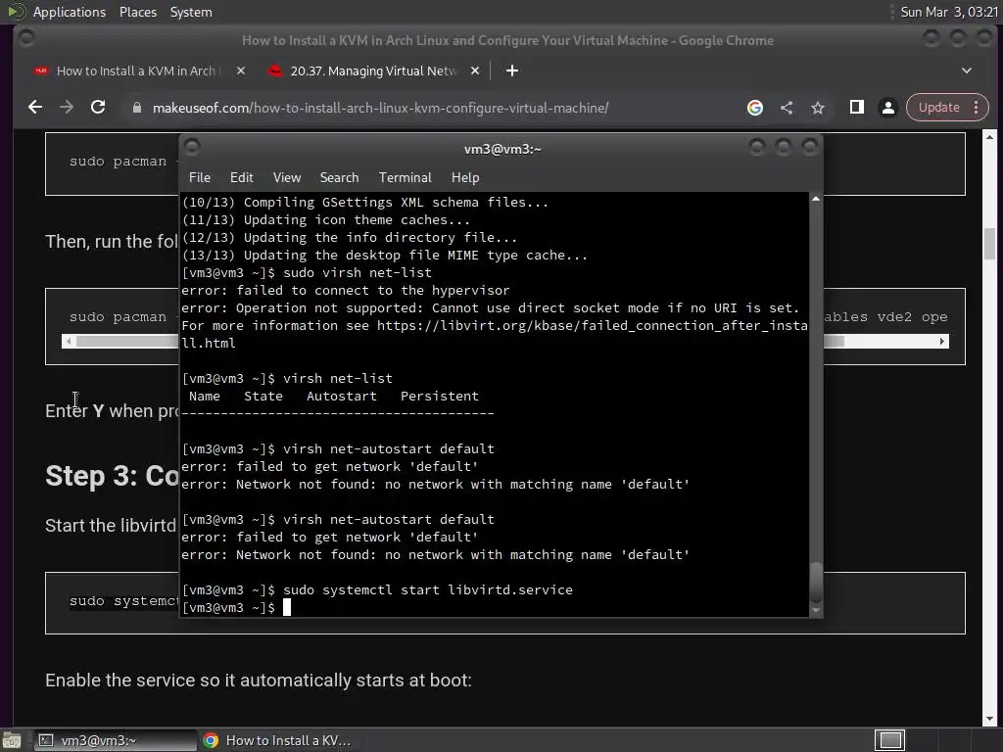Screen dimensions: 1003x752
Task: Open Chrome three-dot menu
Action: point(977,108)
